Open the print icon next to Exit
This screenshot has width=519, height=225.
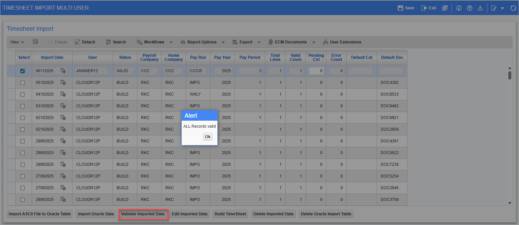(445, 8)
